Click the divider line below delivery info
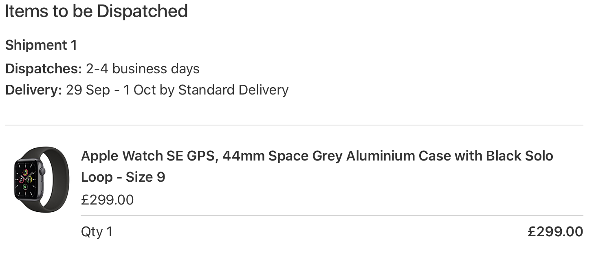 293,125
